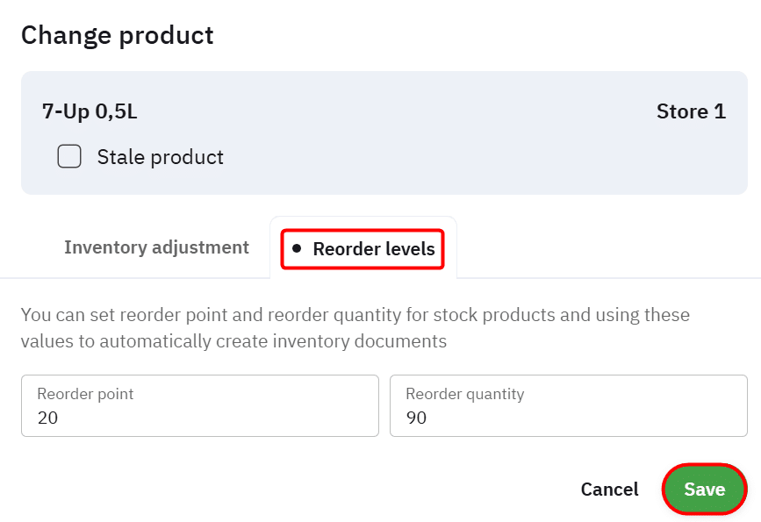
Task: Place cursor on the value 20
Action: (48, 418)
